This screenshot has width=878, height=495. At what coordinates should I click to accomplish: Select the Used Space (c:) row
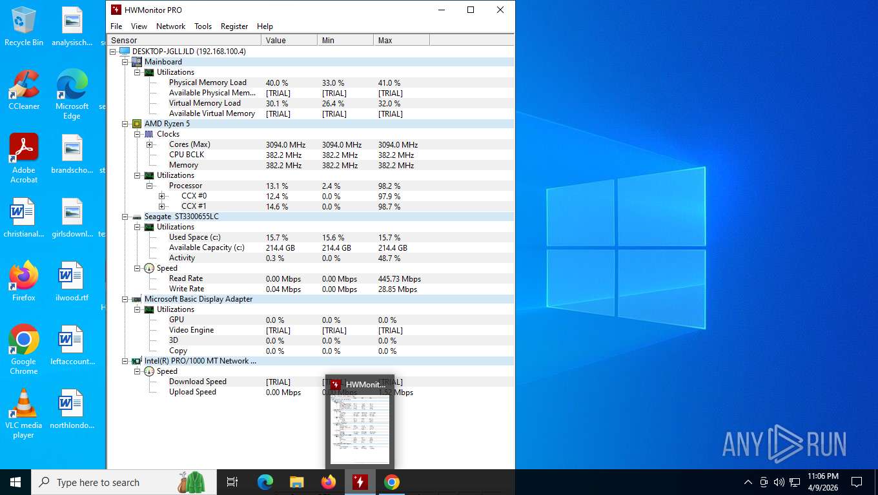(311, 237)
